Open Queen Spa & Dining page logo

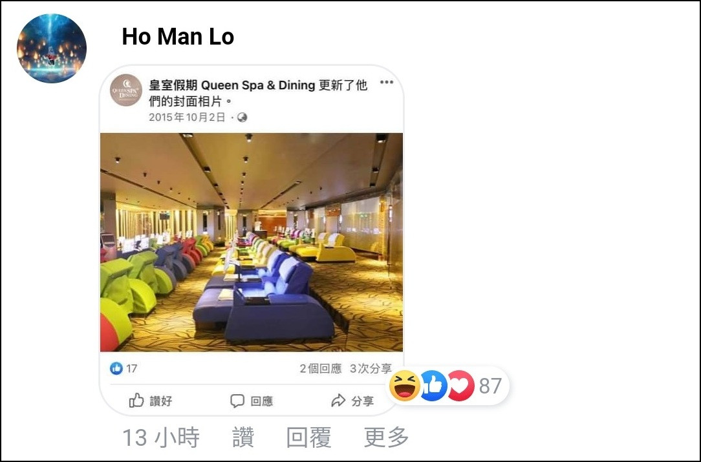pos(126,90)
